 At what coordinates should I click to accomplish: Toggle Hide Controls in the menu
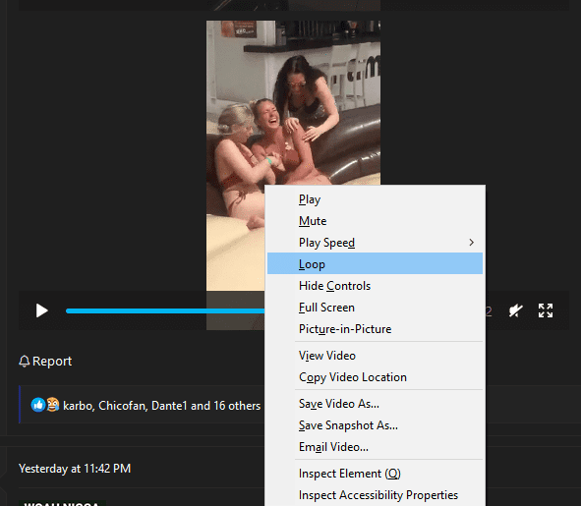click(375, 286)
